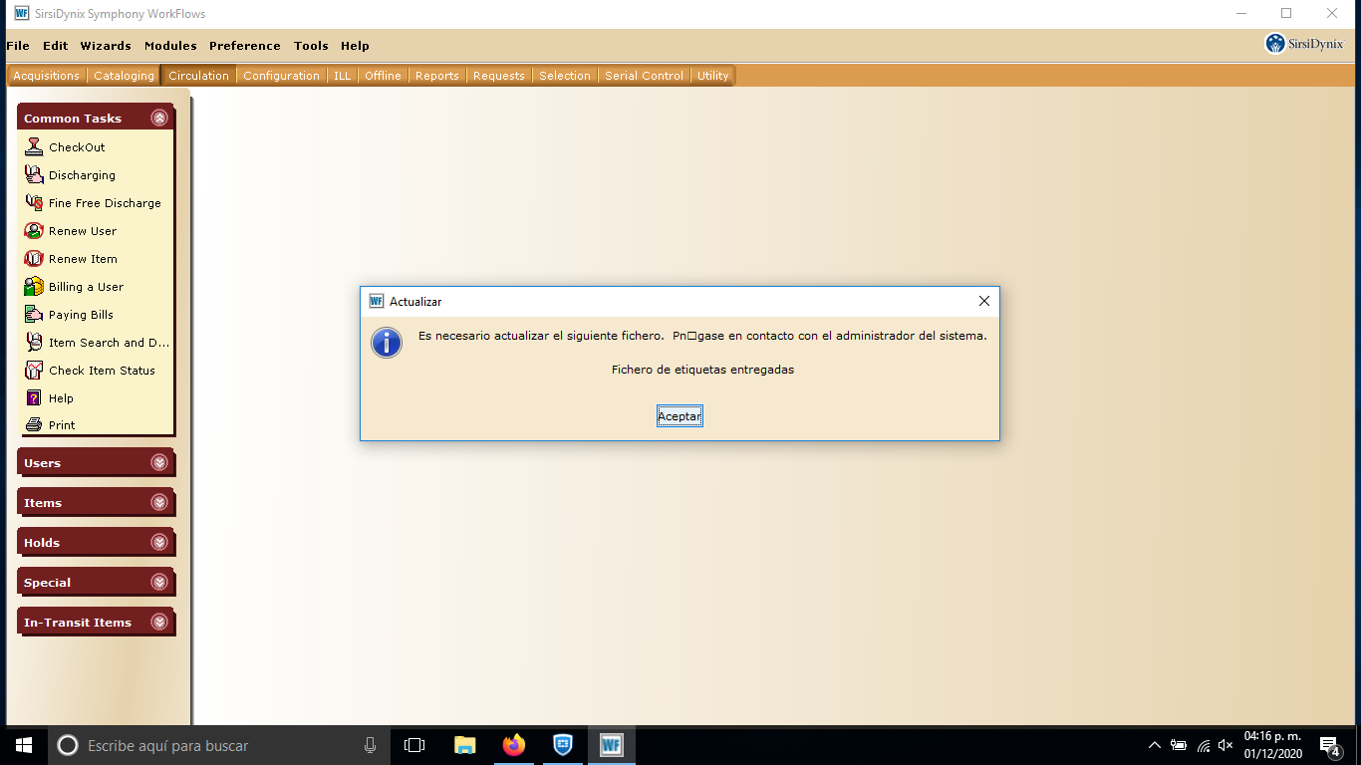Click the Fine Free Discharge icon

click(34, 202)
